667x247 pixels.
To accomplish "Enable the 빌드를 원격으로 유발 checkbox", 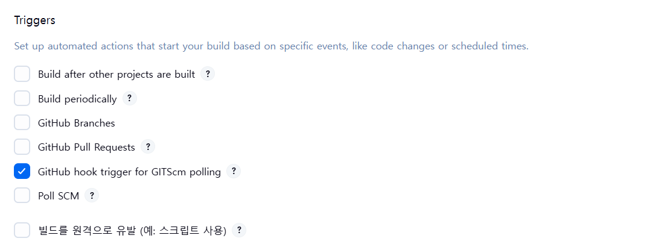I will click(x=22, y=230).
